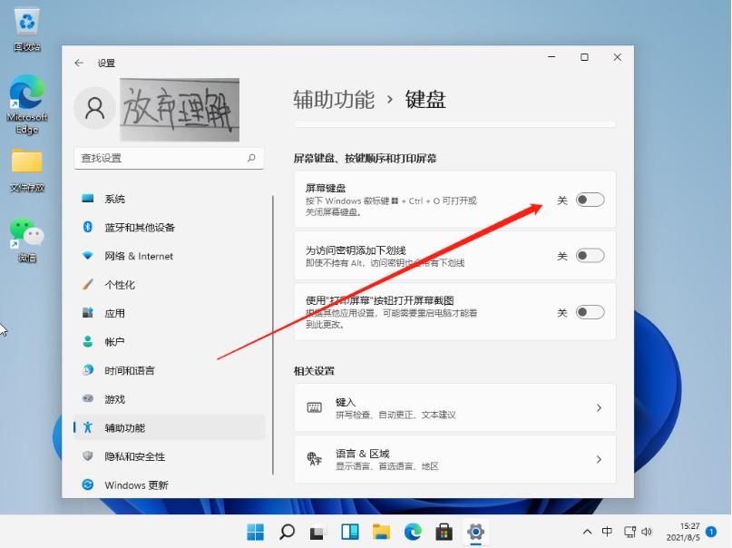
Task: Open the clock showing 15:27
Action: coord(683,532)
